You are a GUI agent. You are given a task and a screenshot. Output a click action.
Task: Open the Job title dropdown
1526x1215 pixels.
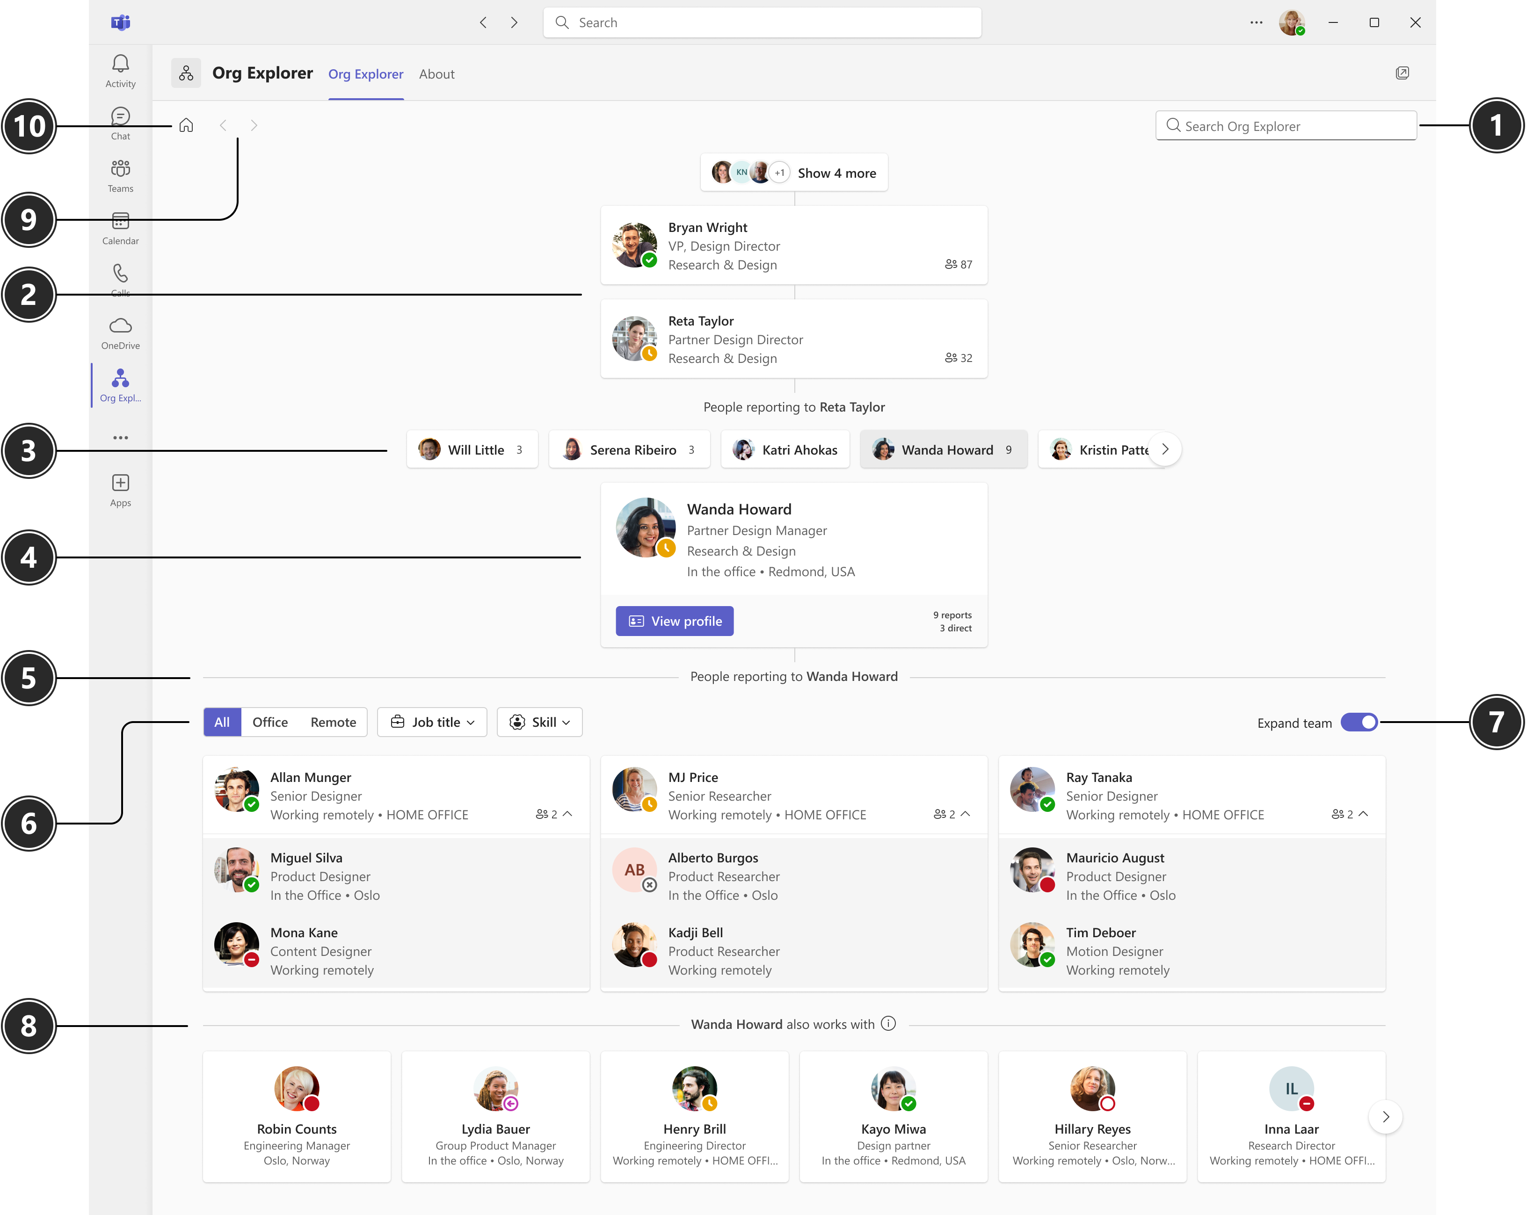432,722
